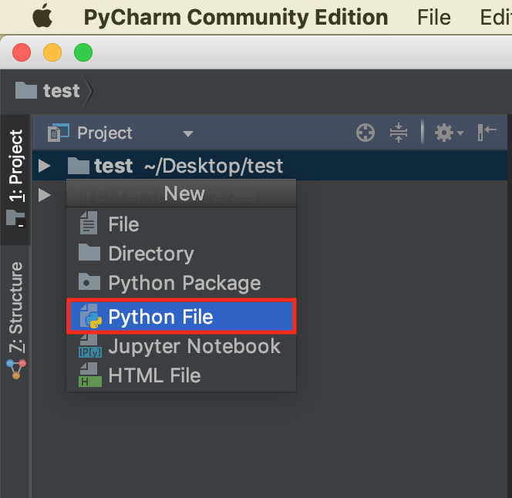Select the test ~/Desktop/test tree row
Image resolution: width=512 pixels, height=498 pixels.
188,166
